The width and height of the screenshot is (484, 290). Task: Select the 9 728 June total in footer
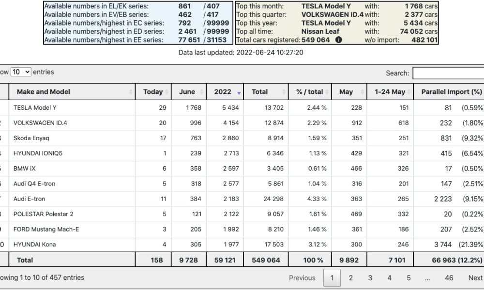[x=188, y=260]
